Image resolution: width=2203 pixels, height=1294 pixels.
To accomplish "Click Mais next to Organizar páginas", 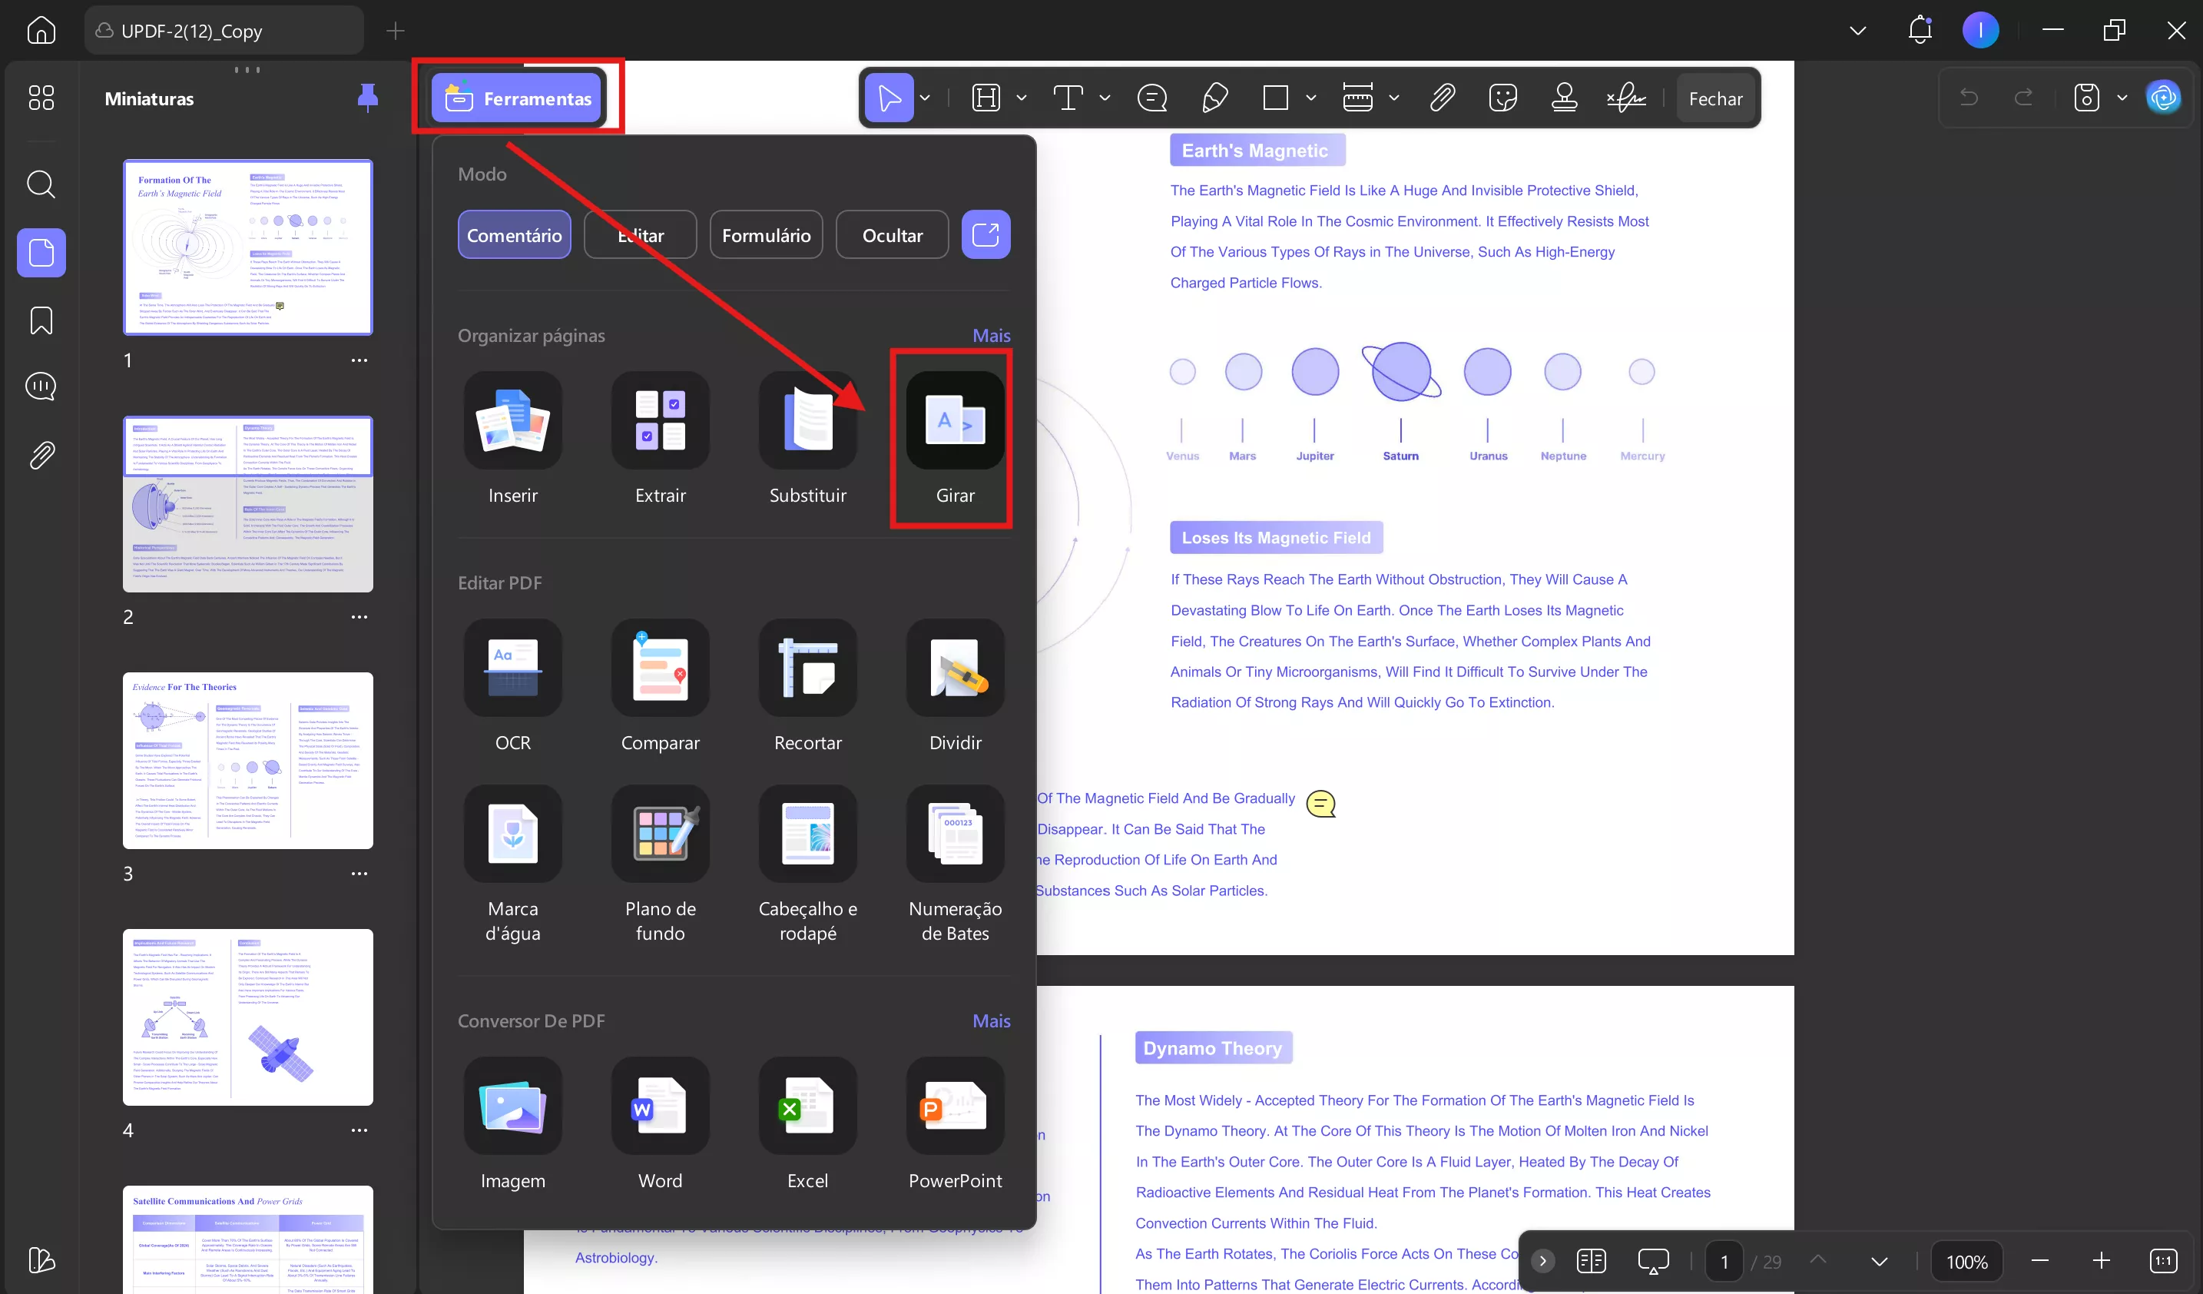I will pos(990,336).
